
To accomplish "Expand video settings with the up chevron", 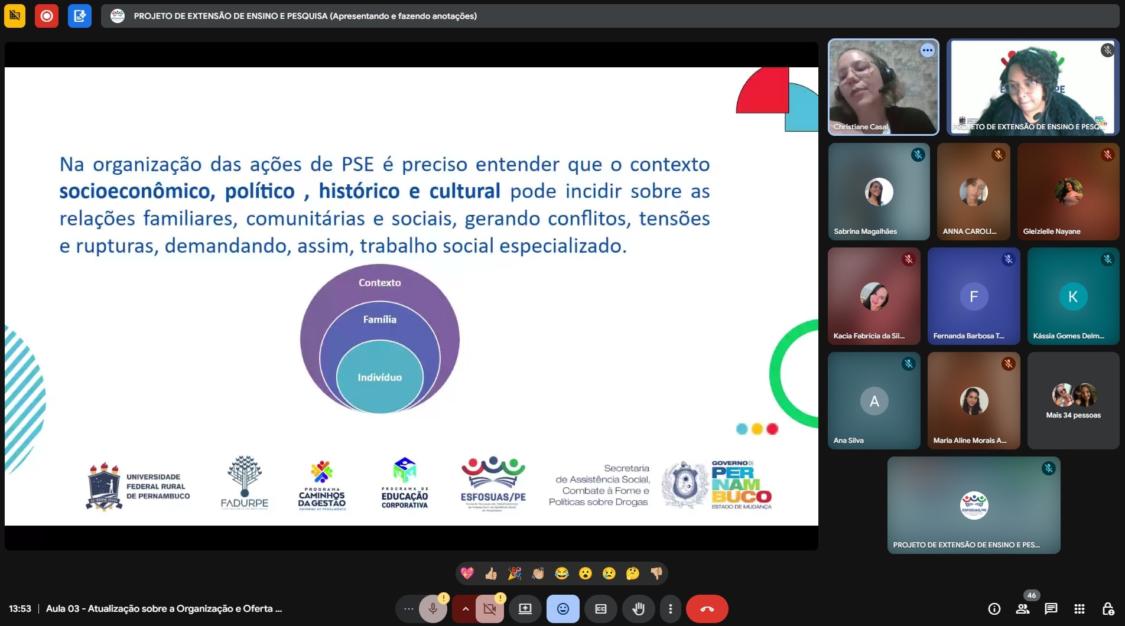I will (x=466, y=609).
